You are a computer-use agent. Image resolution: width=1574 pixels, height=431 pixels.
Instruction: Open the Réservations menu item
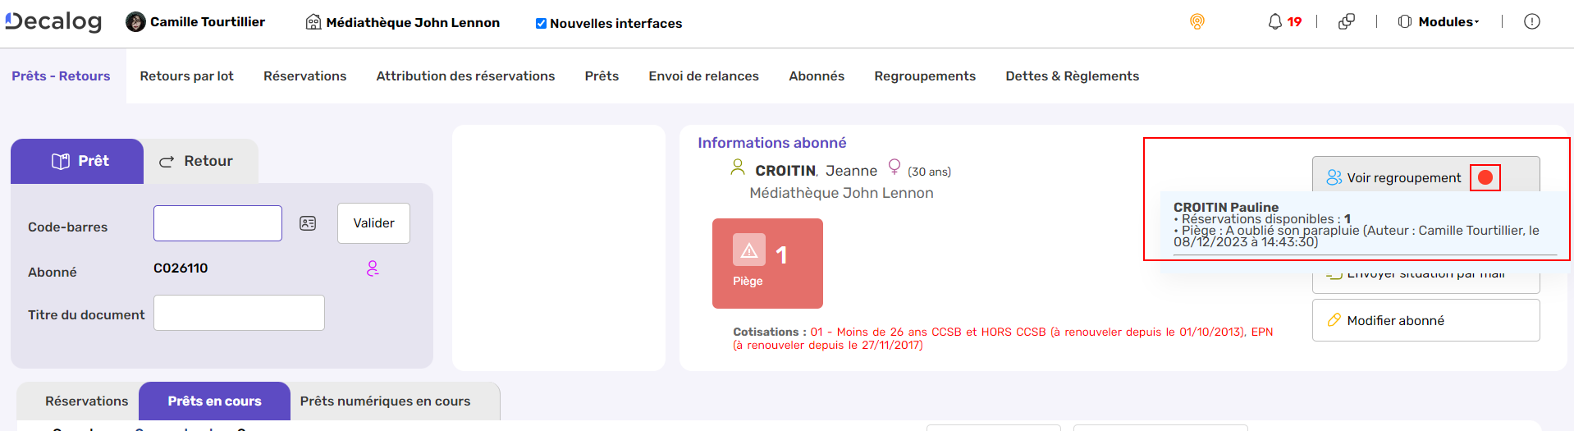(x=304, y=76)
